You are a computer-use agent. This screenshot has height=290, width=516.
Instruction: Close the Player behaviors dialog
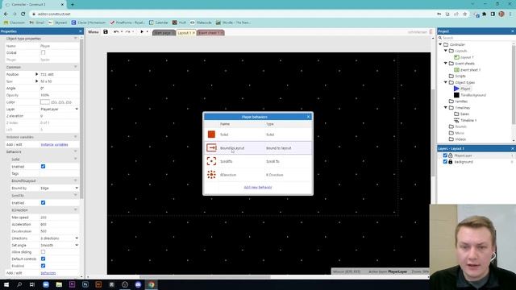[x=308, y=116]
